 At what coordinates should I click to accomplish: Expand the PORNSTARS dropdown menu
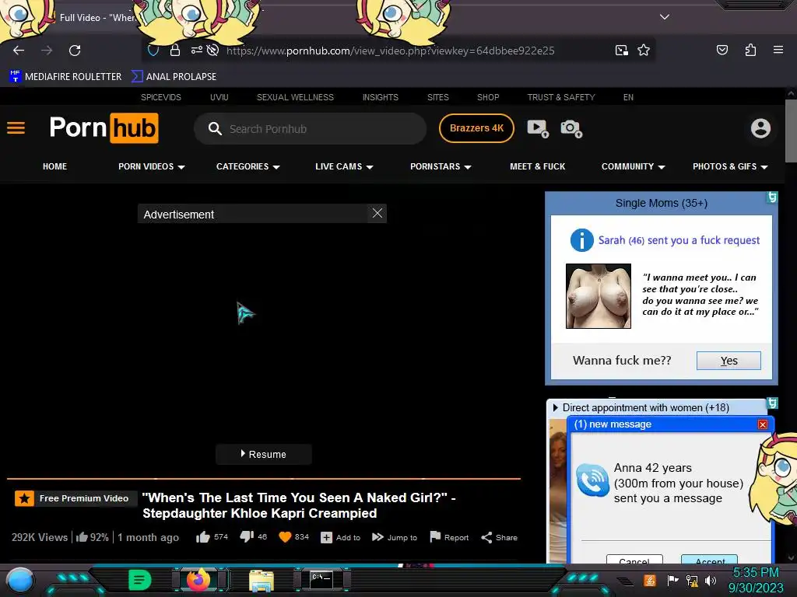click(441, 166)
